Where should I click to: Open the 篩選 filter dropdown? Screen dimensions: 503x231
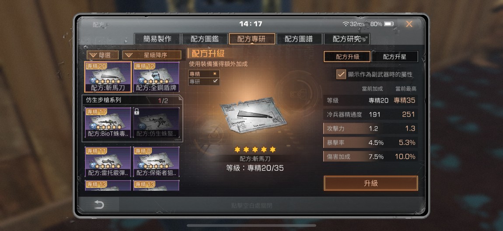point(102,55)
